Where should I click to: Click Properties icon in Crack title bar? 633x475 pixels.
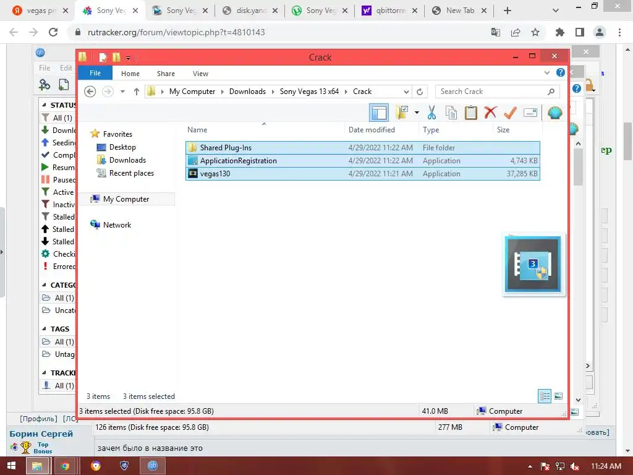click(103, 58)
